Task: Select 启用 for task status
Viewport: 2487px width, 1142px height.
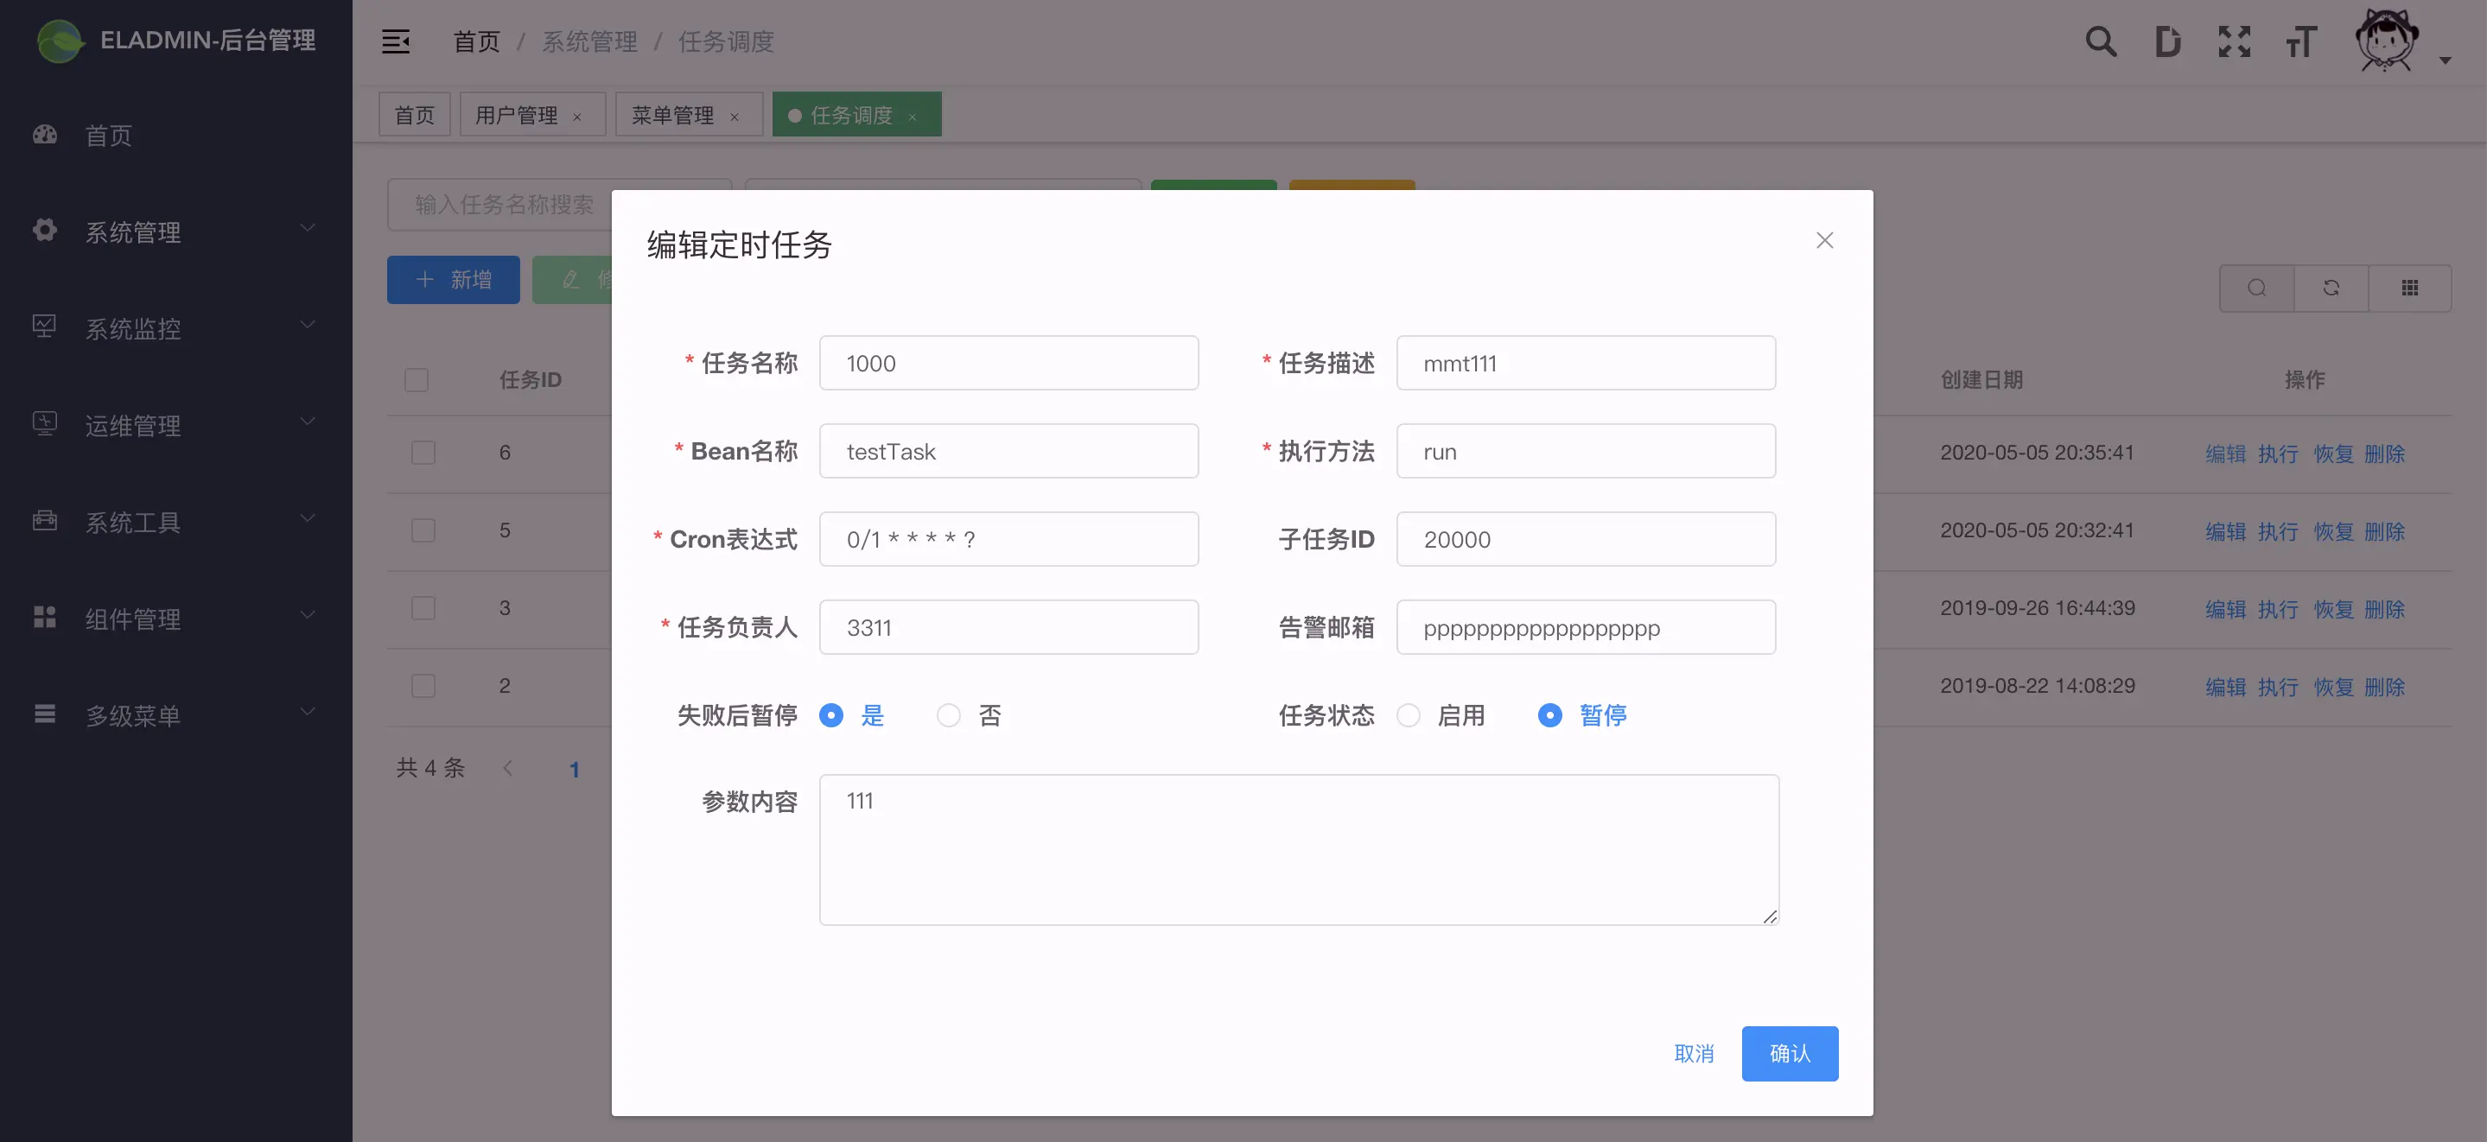Action: (x=1409, y=715)
